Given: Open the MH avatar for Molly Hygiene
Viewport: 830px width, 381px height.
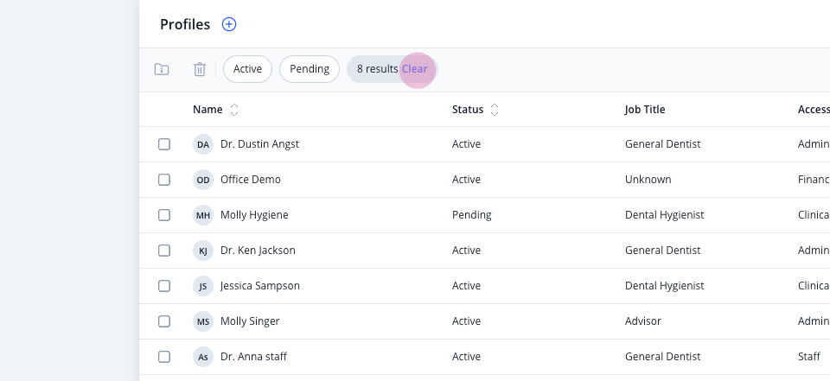Looking at the screenshot, I should [202, 215].
